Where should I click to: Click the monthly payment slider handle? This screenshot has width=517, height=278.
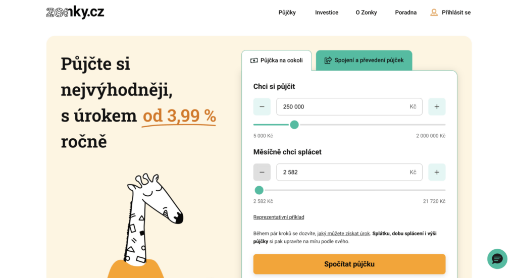pyautogui.click(x=259, y=190)
